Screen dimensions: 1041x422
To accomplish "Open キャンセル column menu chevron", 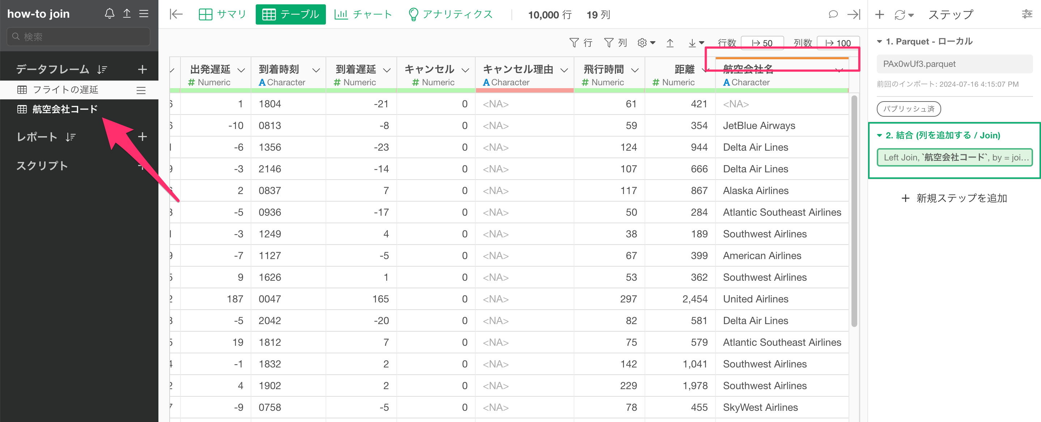I will 465,70.
